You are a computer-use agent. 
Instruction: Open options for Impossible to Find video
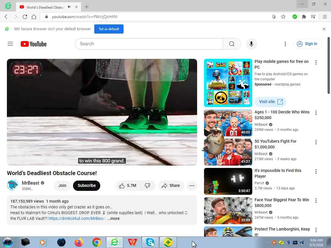316,171
